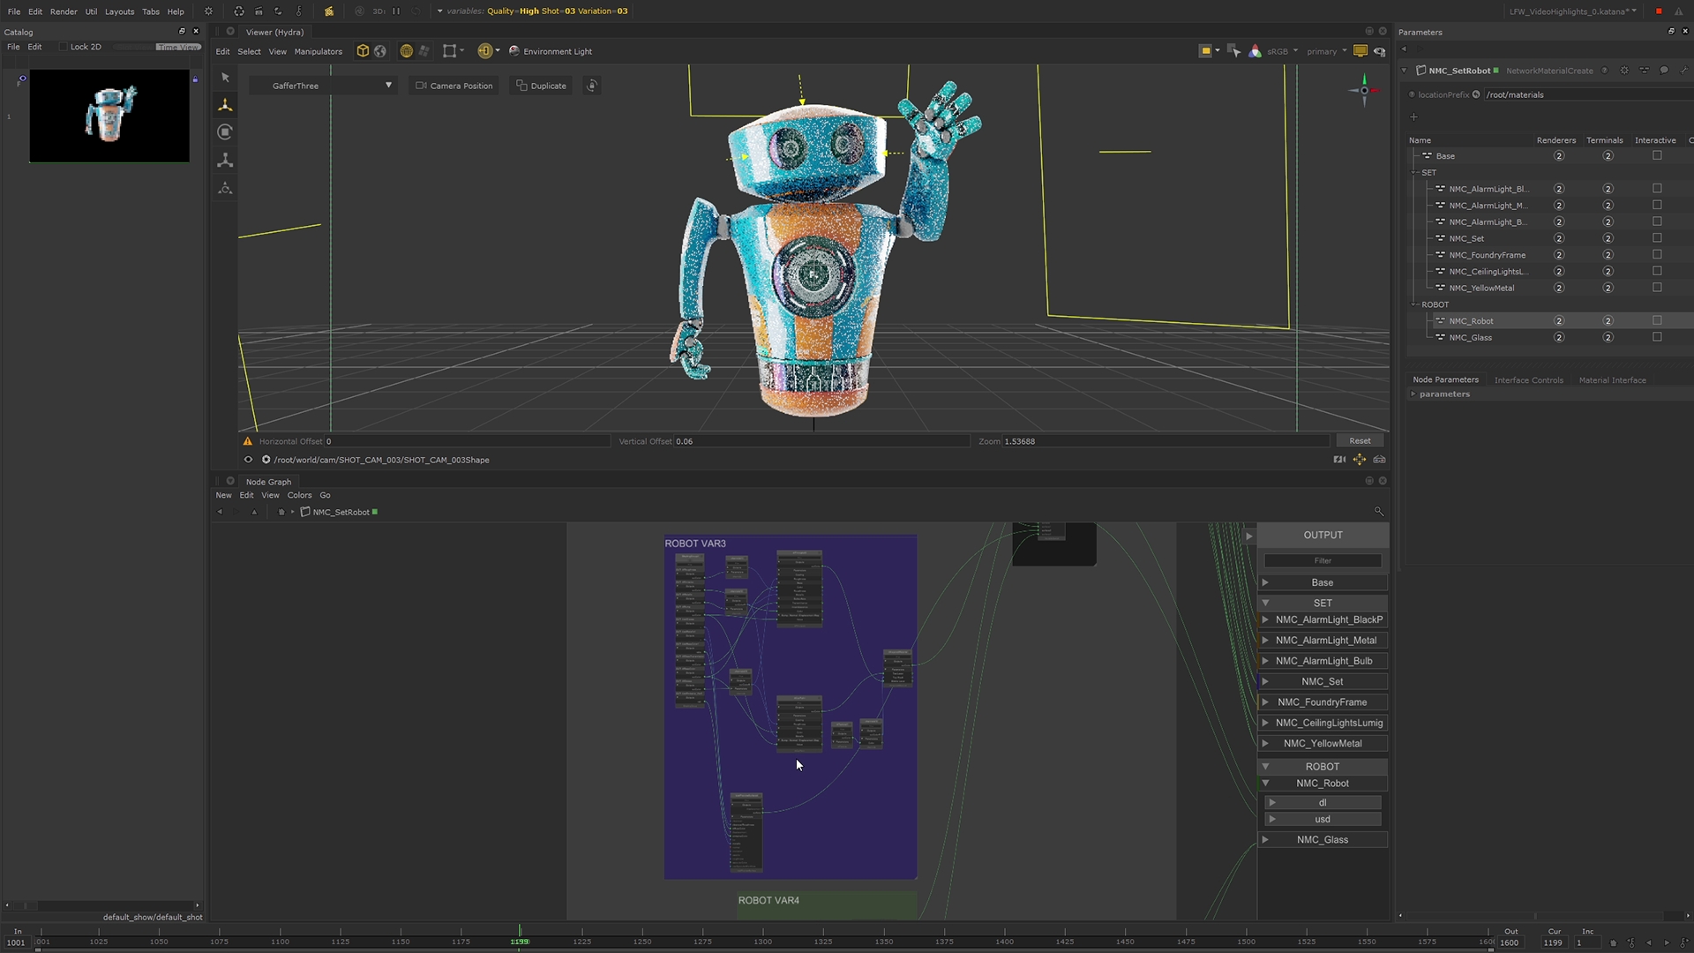Toggle Interactive checkbox for Base material
The image size is (1694, 953).
click(1657, 156)
